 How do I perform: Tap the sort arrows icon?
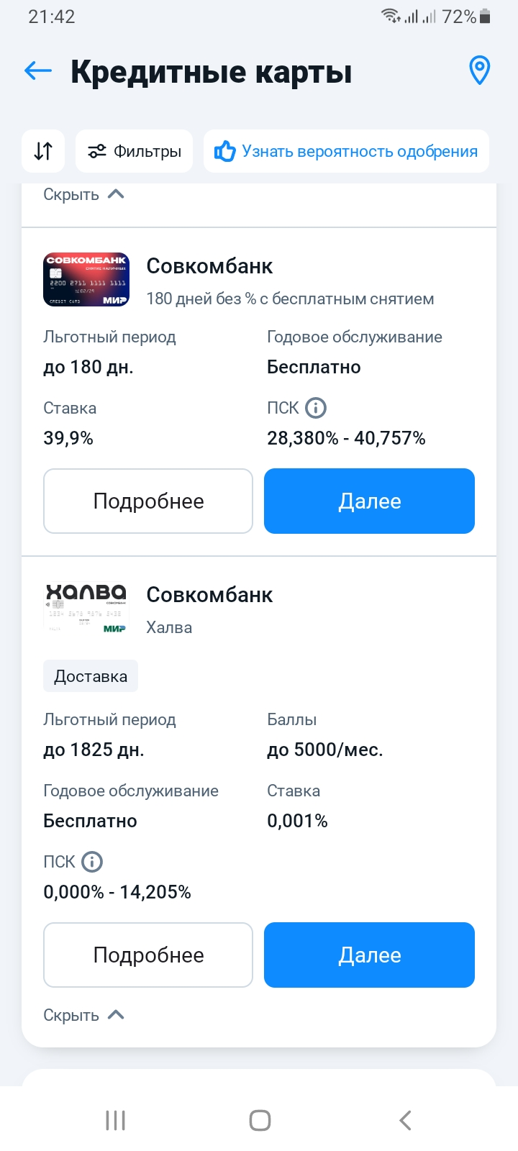coord(43,151)
